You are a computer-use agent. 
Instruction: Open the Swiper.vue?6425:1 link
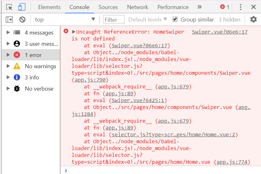pos(138,100)
